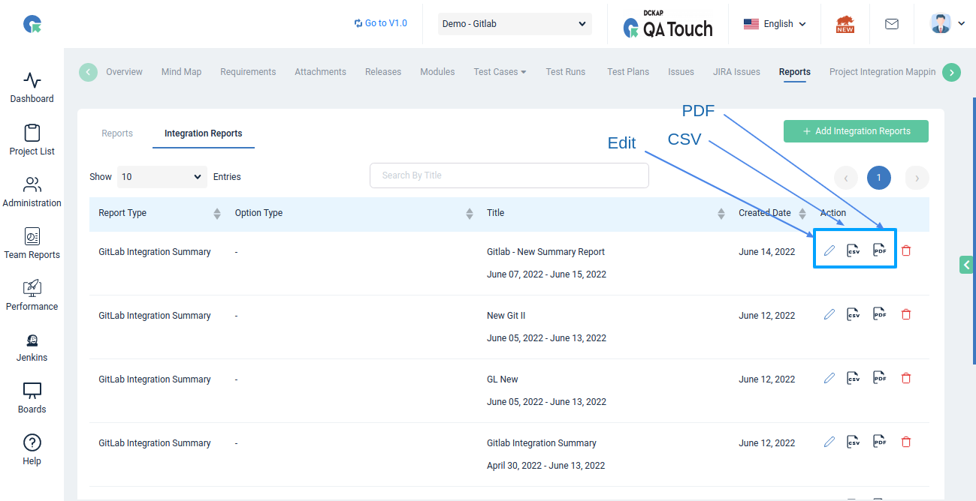Screen dimensions: 976x501
Task: Click the 'June 14, 2022' created date
Action: pyautogui.click(x=766, y=252)
